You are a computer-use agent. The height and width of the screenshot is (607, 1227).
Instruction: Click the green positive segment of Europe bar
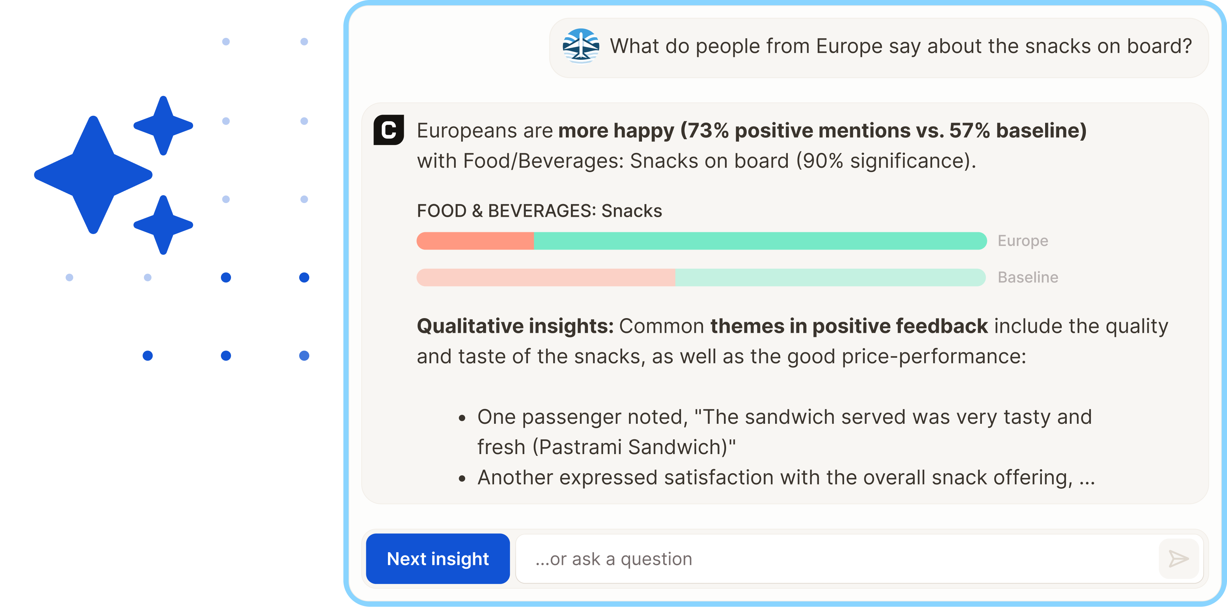[x=760, y=241]
